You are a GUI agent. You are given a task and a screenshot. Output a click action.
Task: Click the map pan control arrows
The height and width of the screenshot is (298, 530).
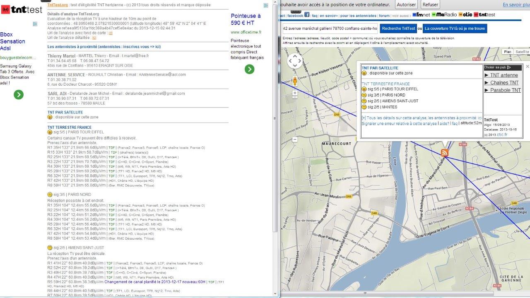point(295,61)
